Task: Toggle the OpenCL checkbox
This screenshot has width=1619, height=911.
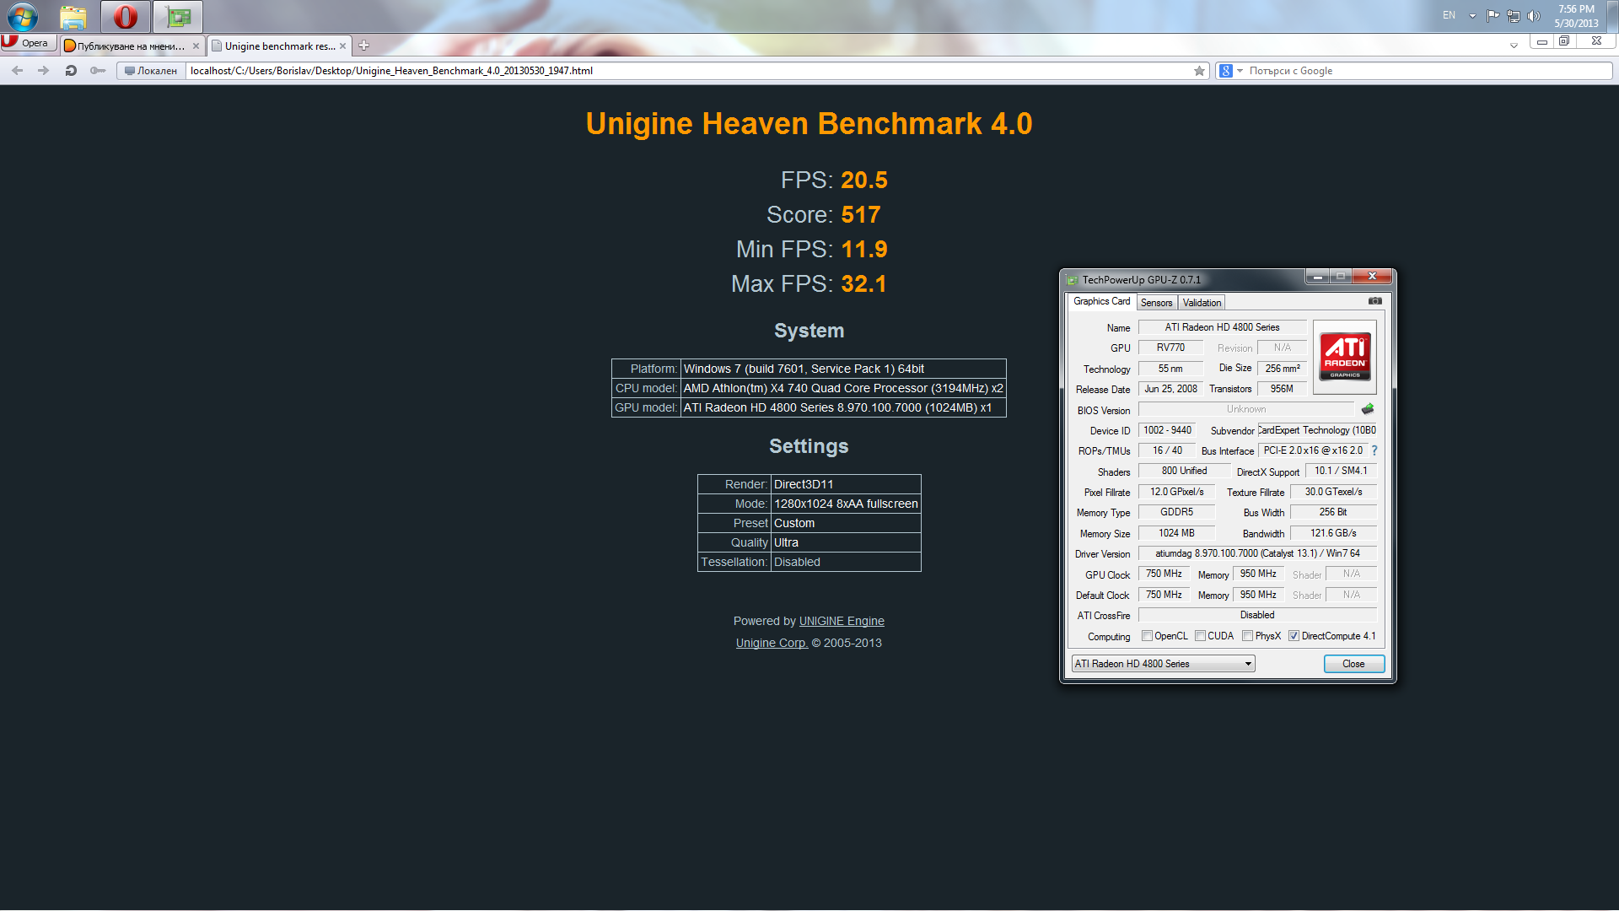Action: (x=1147, y=636)
